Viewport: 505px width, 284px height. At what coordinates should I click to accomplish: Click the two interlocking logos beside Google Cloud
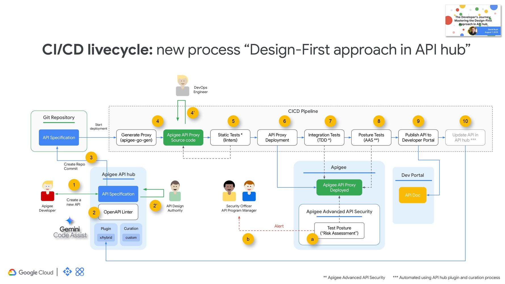pyautogui.click(x=73, y=272)
